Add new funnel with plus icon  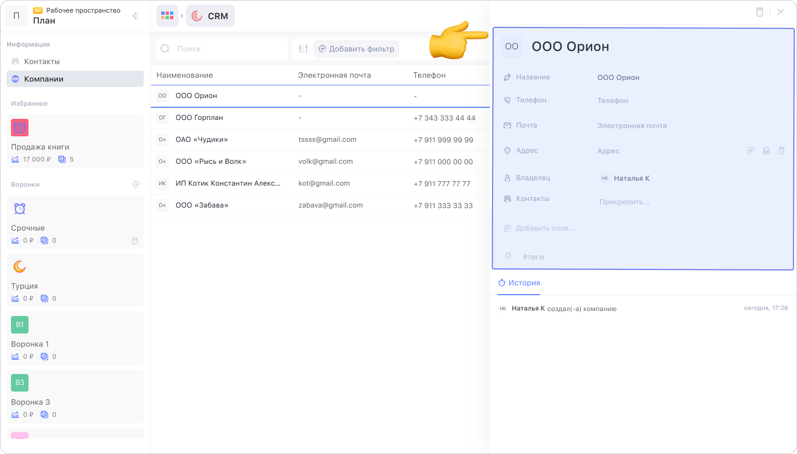(137, 185)
